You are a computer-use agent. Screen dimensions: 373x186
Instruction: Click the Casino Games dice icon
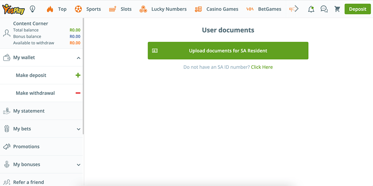click(x=198, y=9)
